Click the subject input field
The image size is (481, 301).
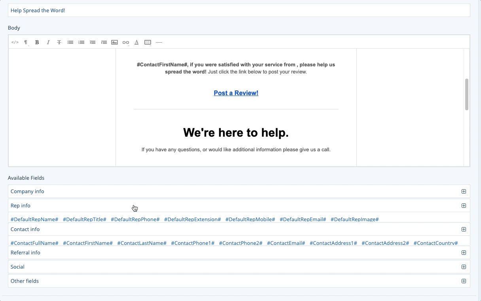(239, 11)
